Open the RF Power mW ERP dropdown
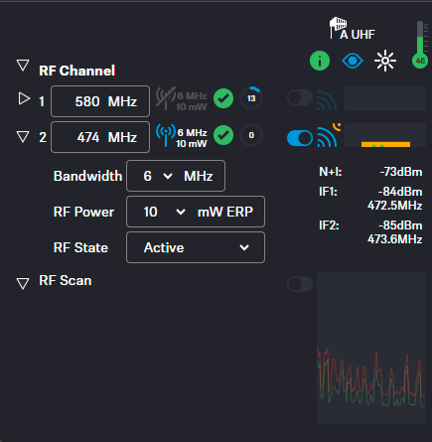 tap(196, 212)
